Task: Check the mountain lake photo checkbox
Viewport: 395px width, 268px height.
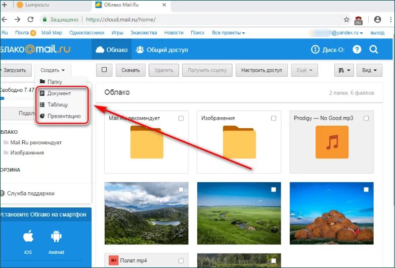Action: 181,190
